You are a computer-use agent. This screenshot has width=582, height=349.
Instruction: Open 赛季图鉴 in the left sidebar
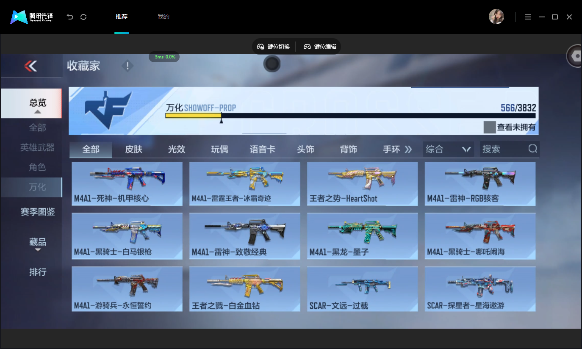[x=38, y=212]
